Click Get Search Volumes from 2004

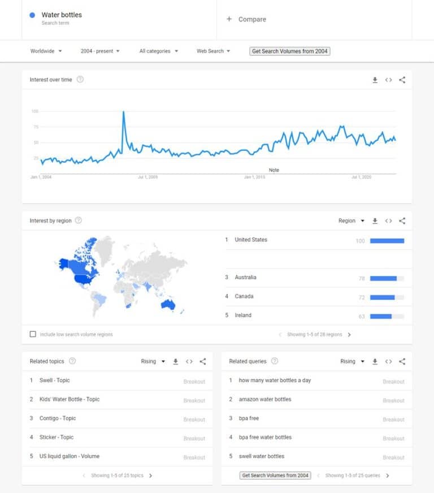(290, 51)
